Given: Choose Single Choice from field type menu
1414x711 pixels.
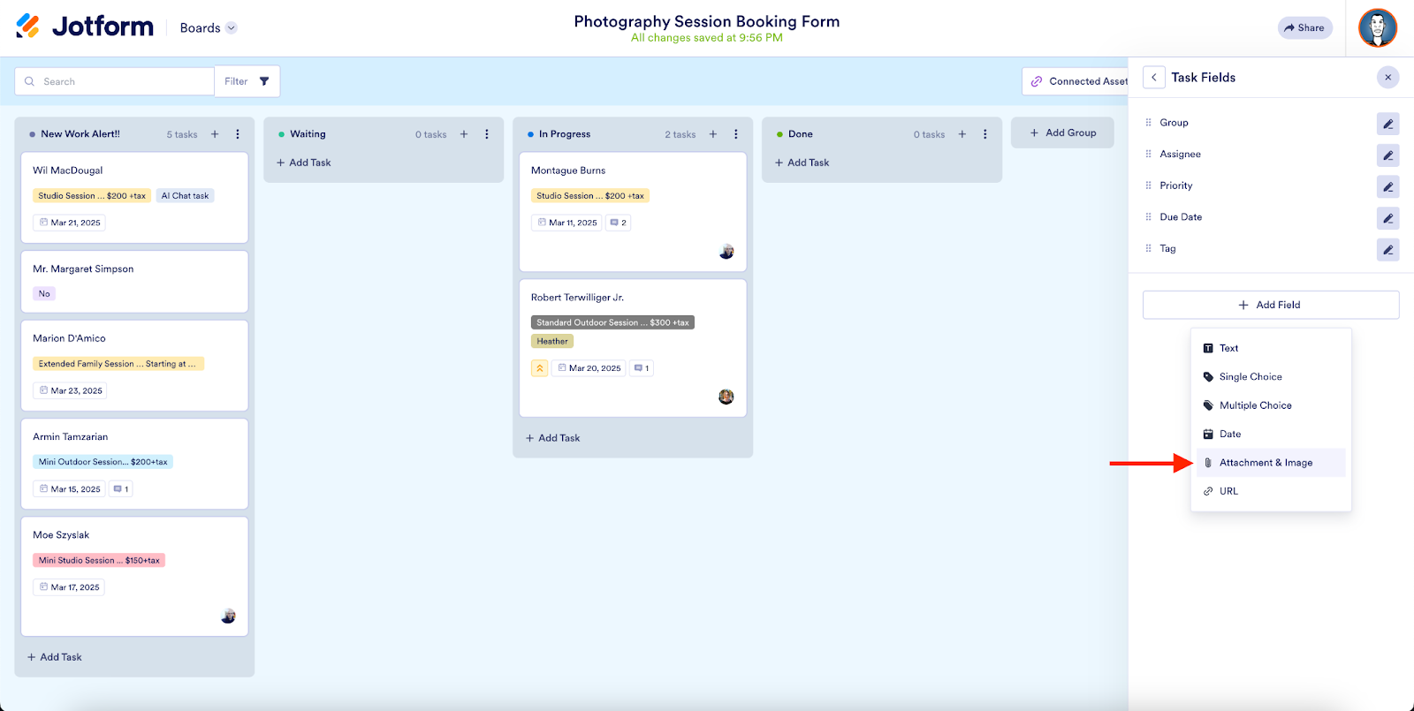Looking at the screenshot, I should (1250, 377).
